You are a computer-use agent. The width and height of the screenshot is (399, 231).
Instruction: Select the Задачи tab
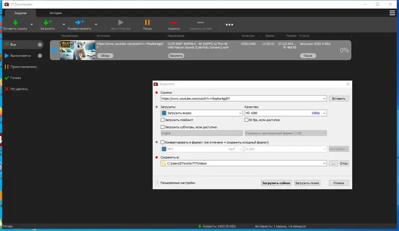point(20,13)
